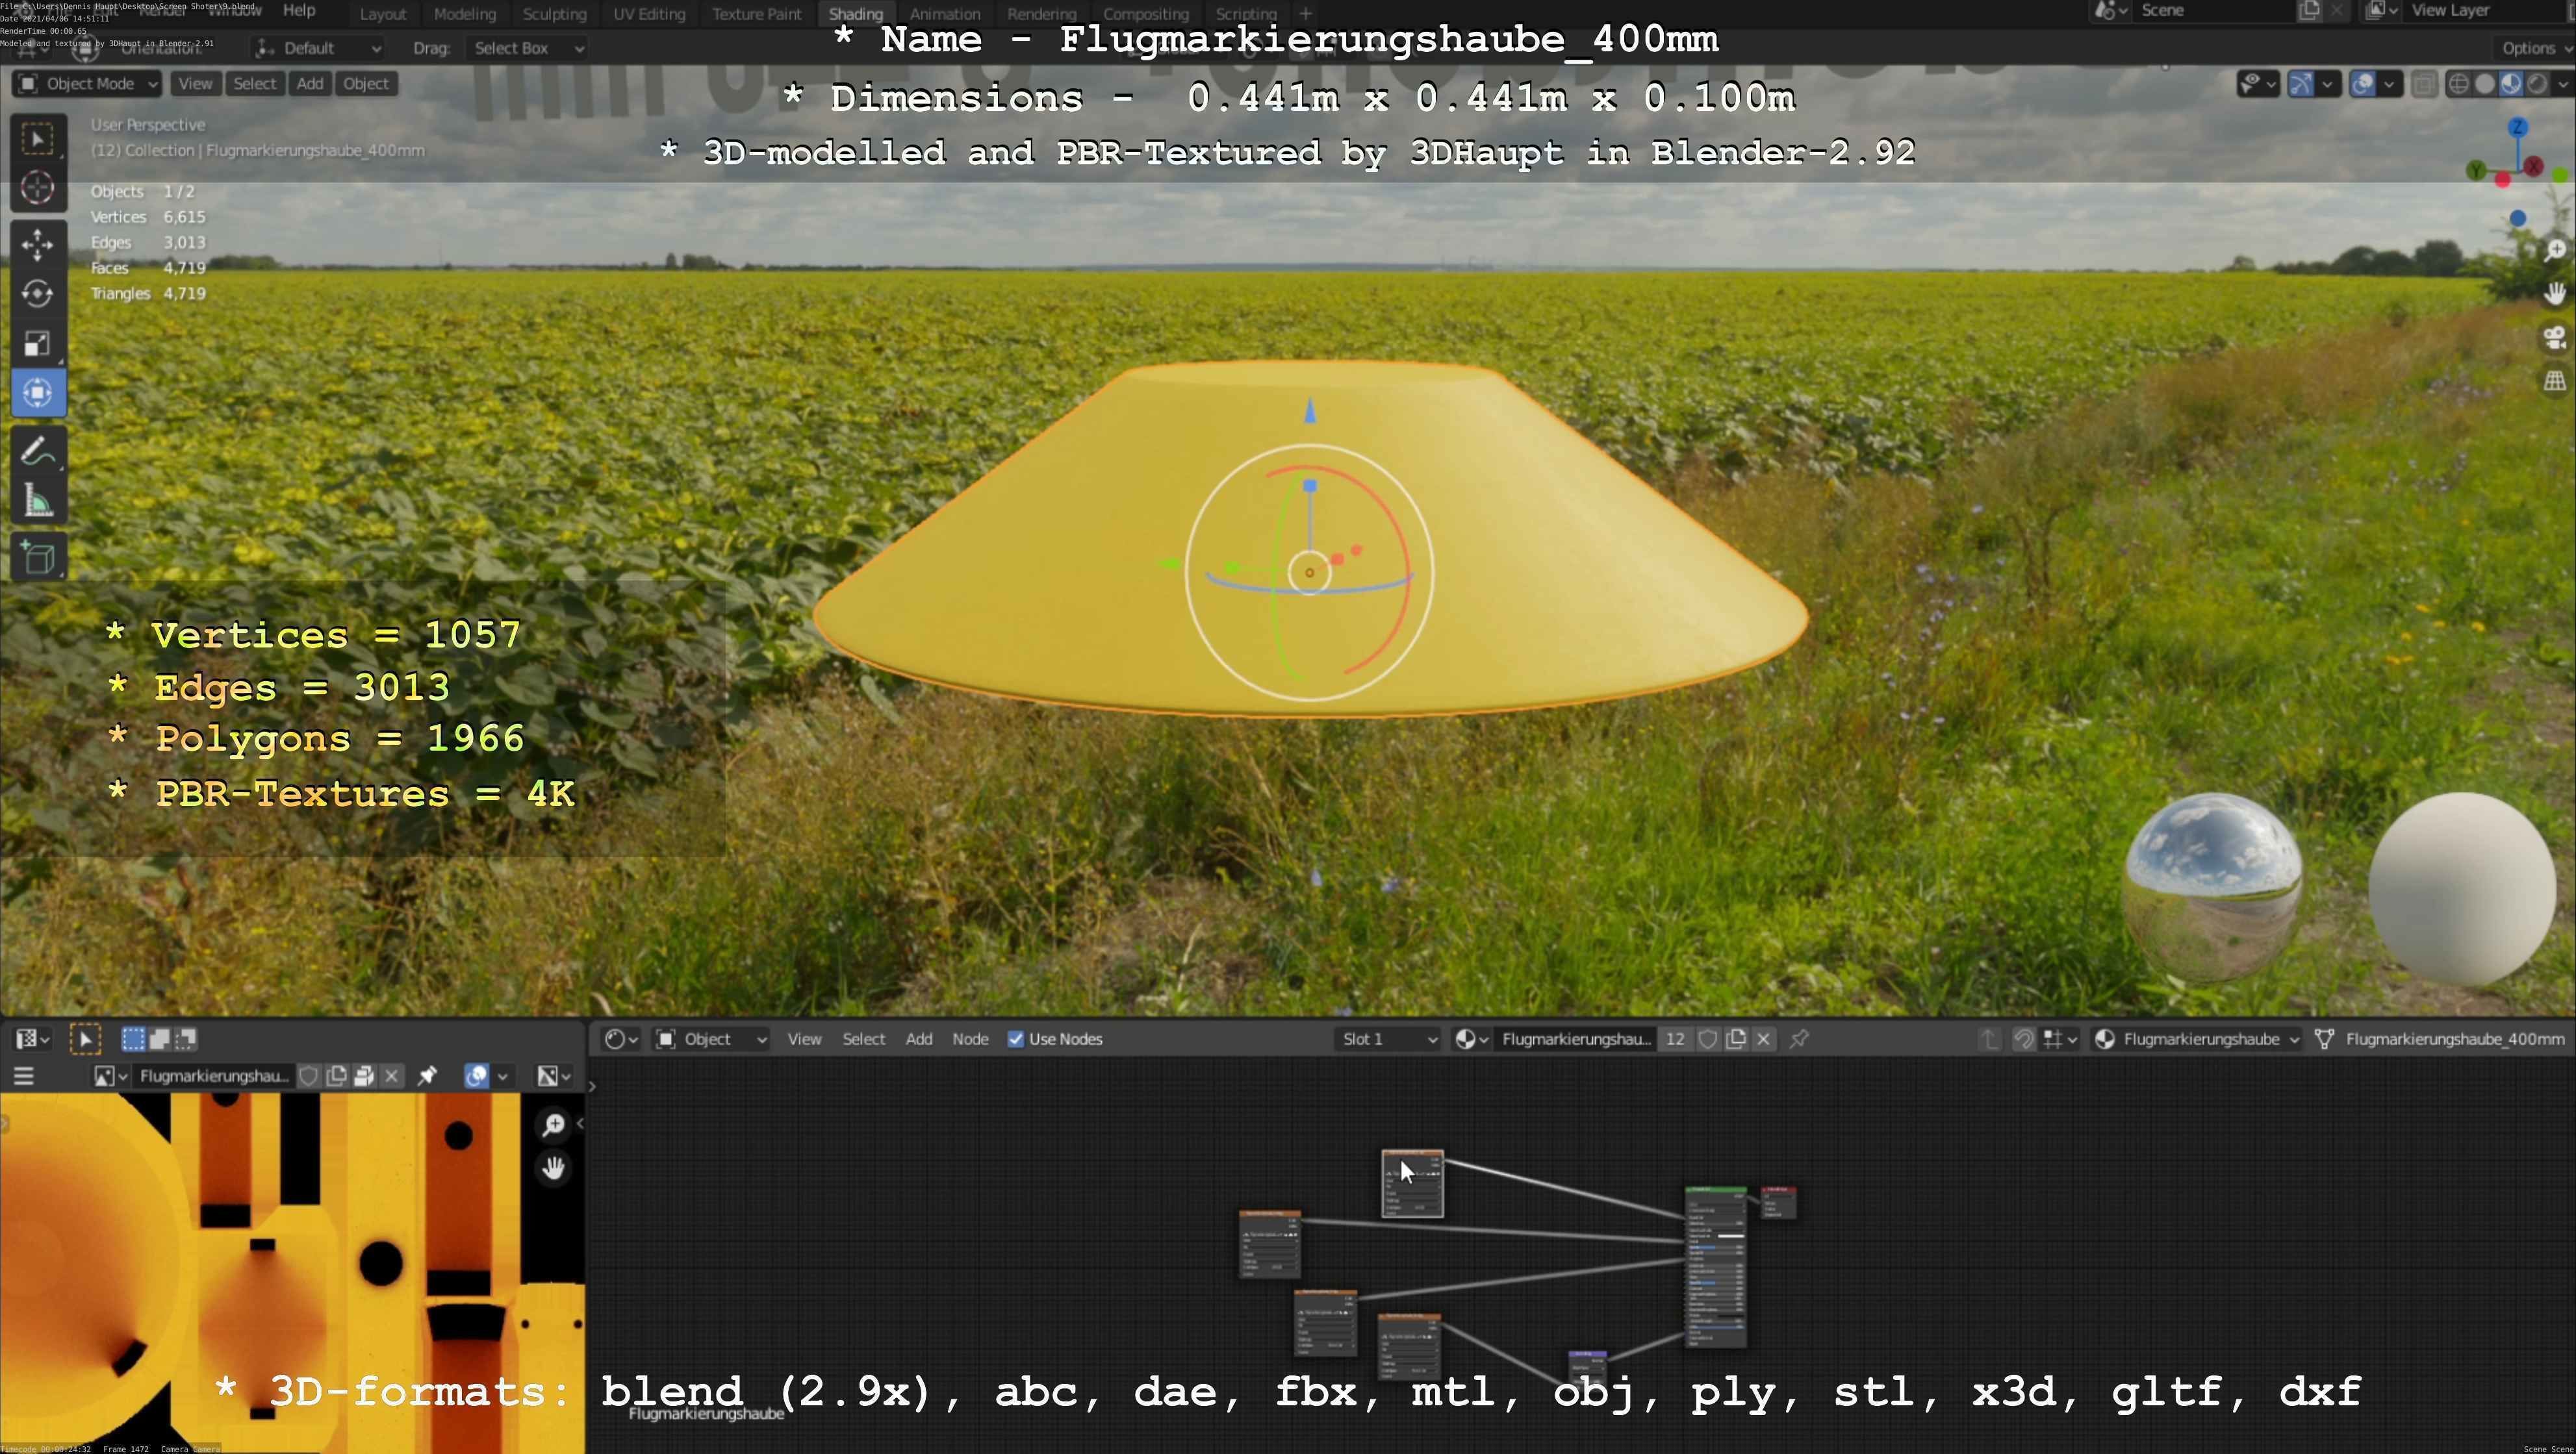The image size is (2576, 1454).
Task: Click new material copy icon beside user count 12
Action: pos(1736,1039)
